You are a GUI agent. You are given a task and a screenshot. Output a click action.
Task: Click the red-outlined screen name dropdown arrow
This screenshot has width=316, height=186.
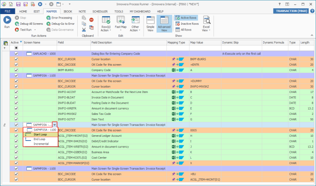[55, 124]
